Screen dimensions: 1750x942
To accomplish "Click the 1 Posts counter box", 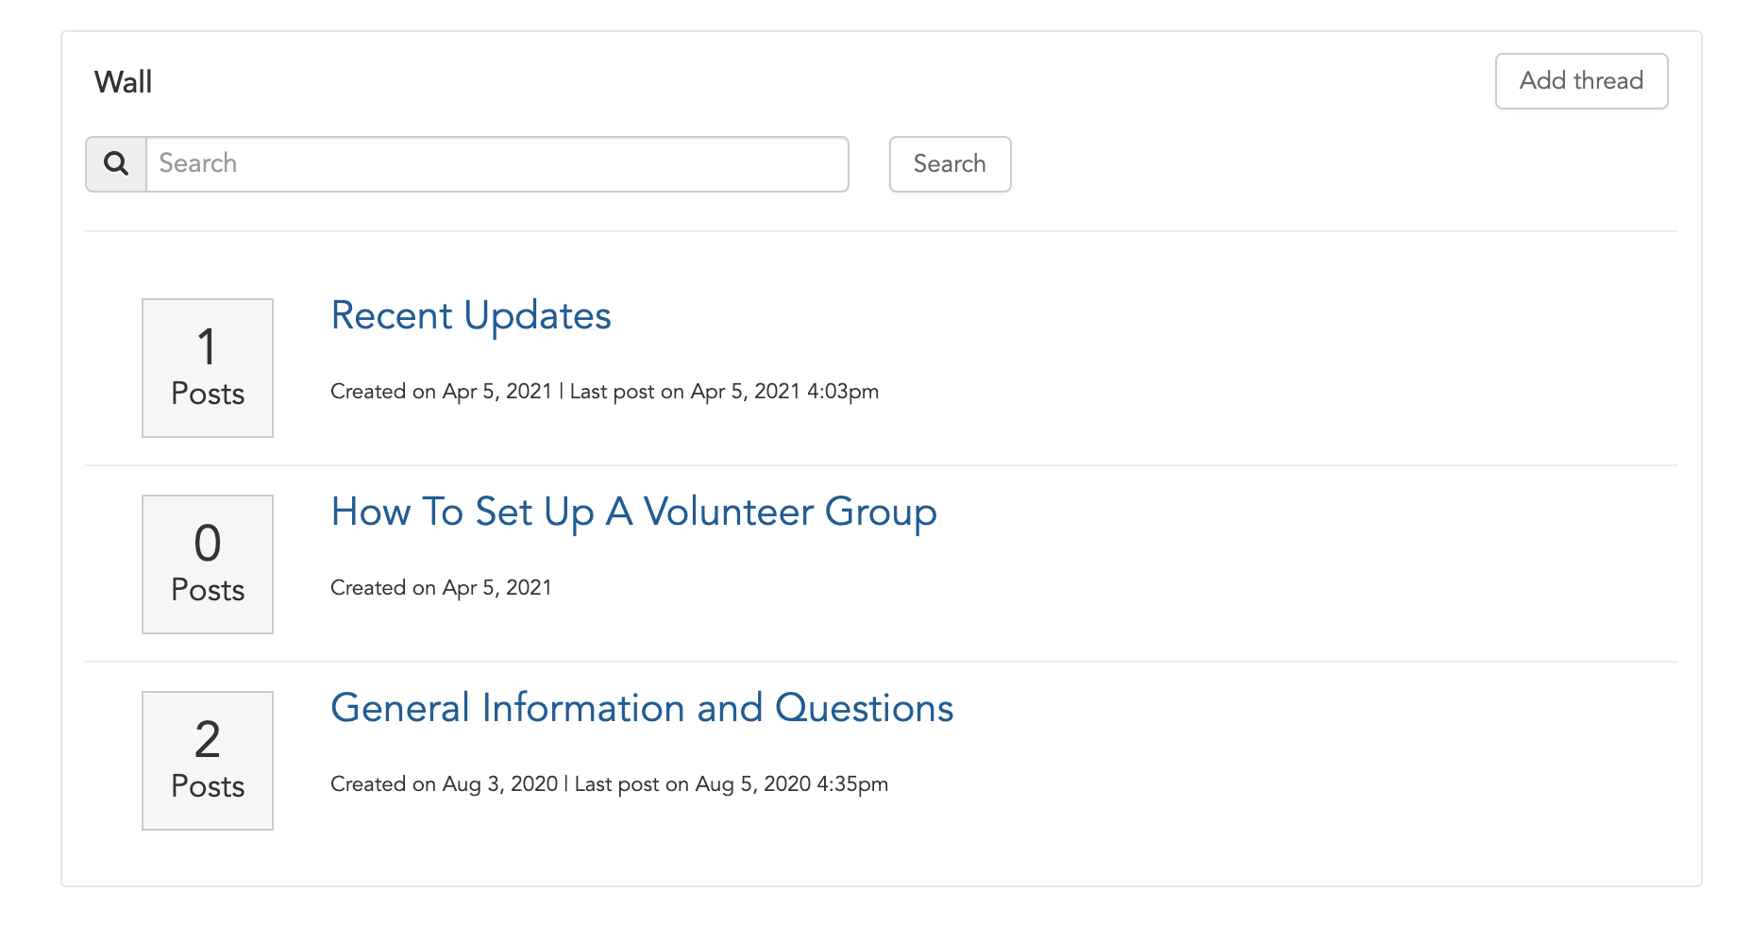I will coord(208,368).
